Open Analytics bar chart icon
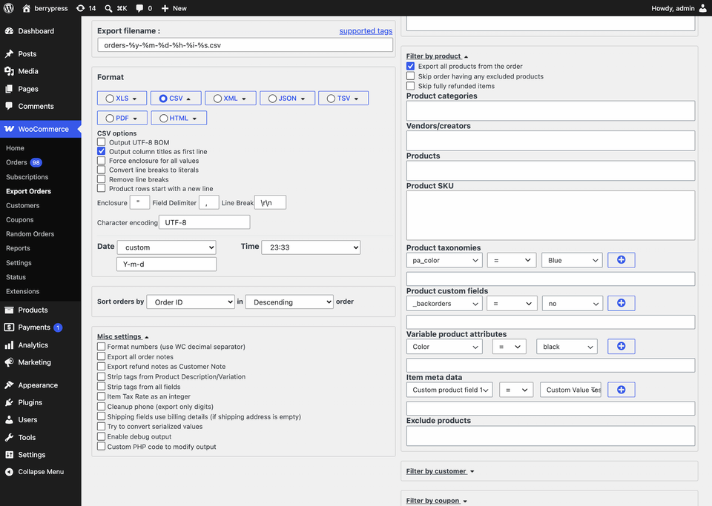 (x=9, y=345)
